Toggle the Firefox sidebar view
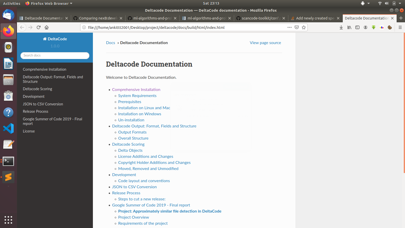 point(357,27)
